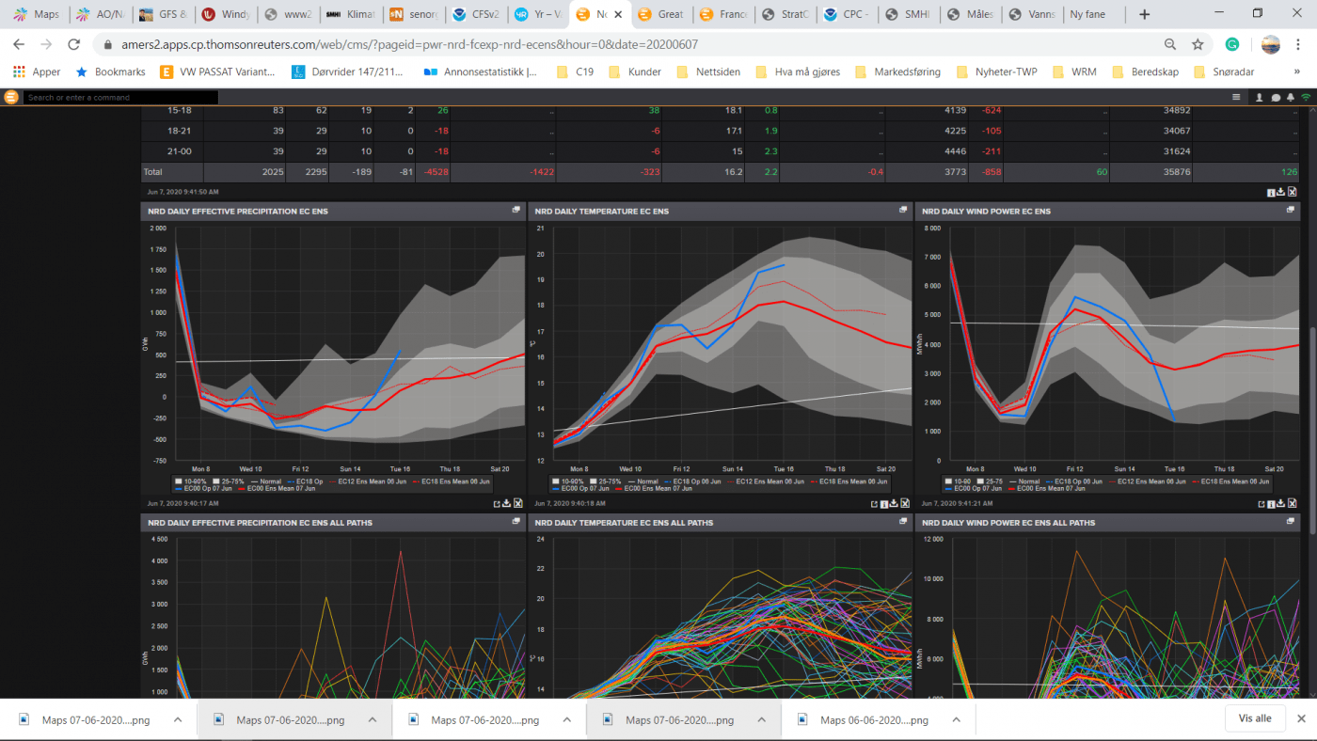Open the browser zoom magnifier icon

tap(1170, 44)
